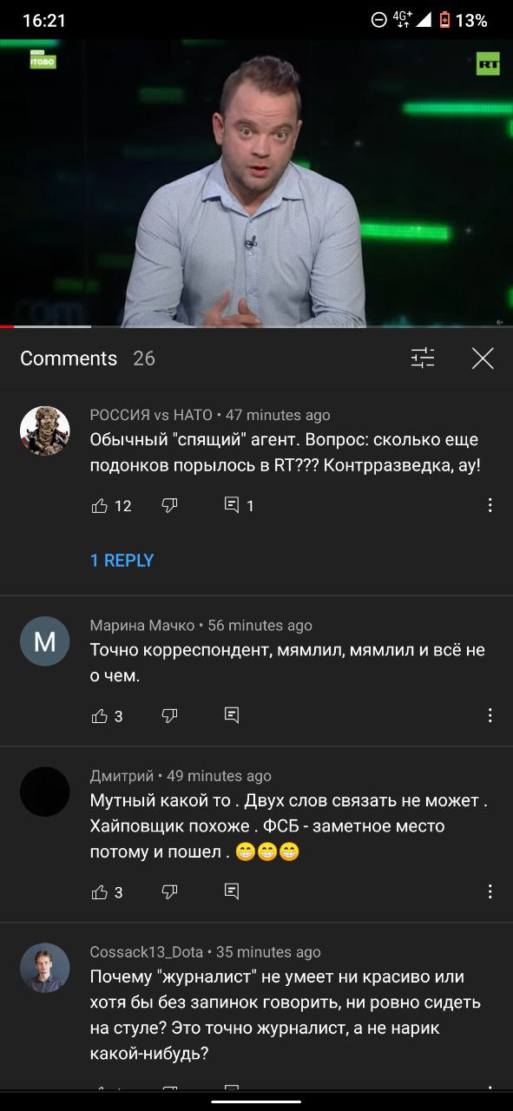This screenshot has height=1111, width=513.
Task: Open РОССИЯ vs НАТО profile avatar
Action: 45,431
